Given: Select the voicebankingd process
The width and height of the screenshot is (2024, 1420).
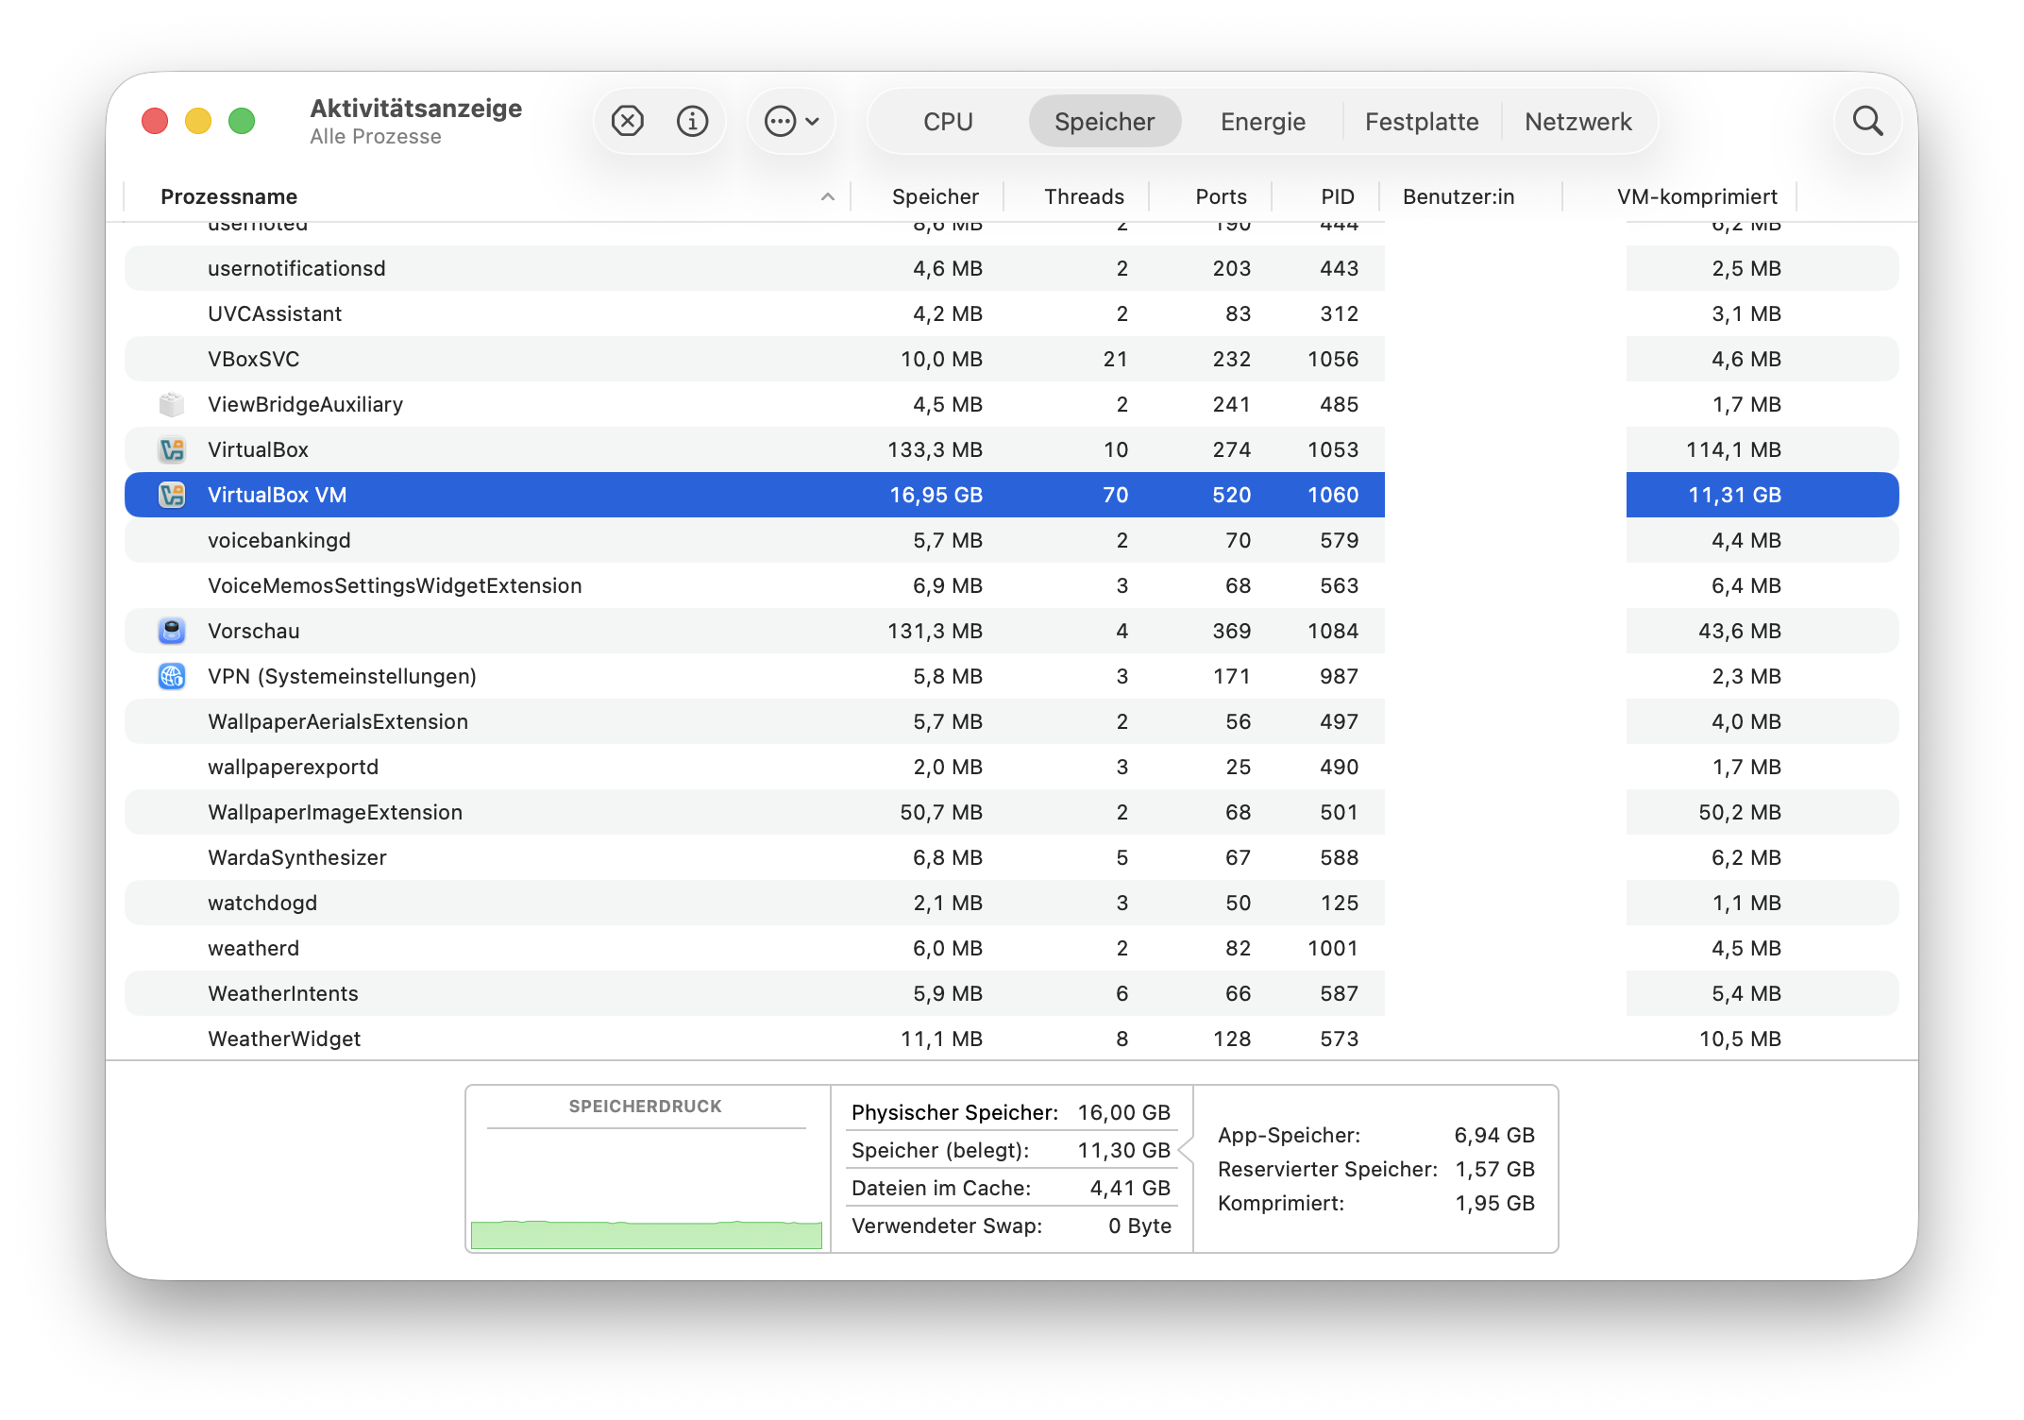Looking at the screenshot, I should pos(278,540).
